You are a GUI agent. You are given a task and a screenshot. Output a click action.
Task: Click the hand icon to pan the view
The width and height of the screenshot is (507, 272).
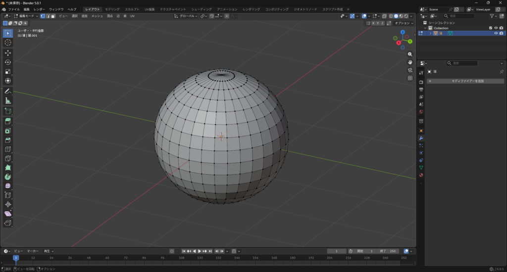click(410, 62)
